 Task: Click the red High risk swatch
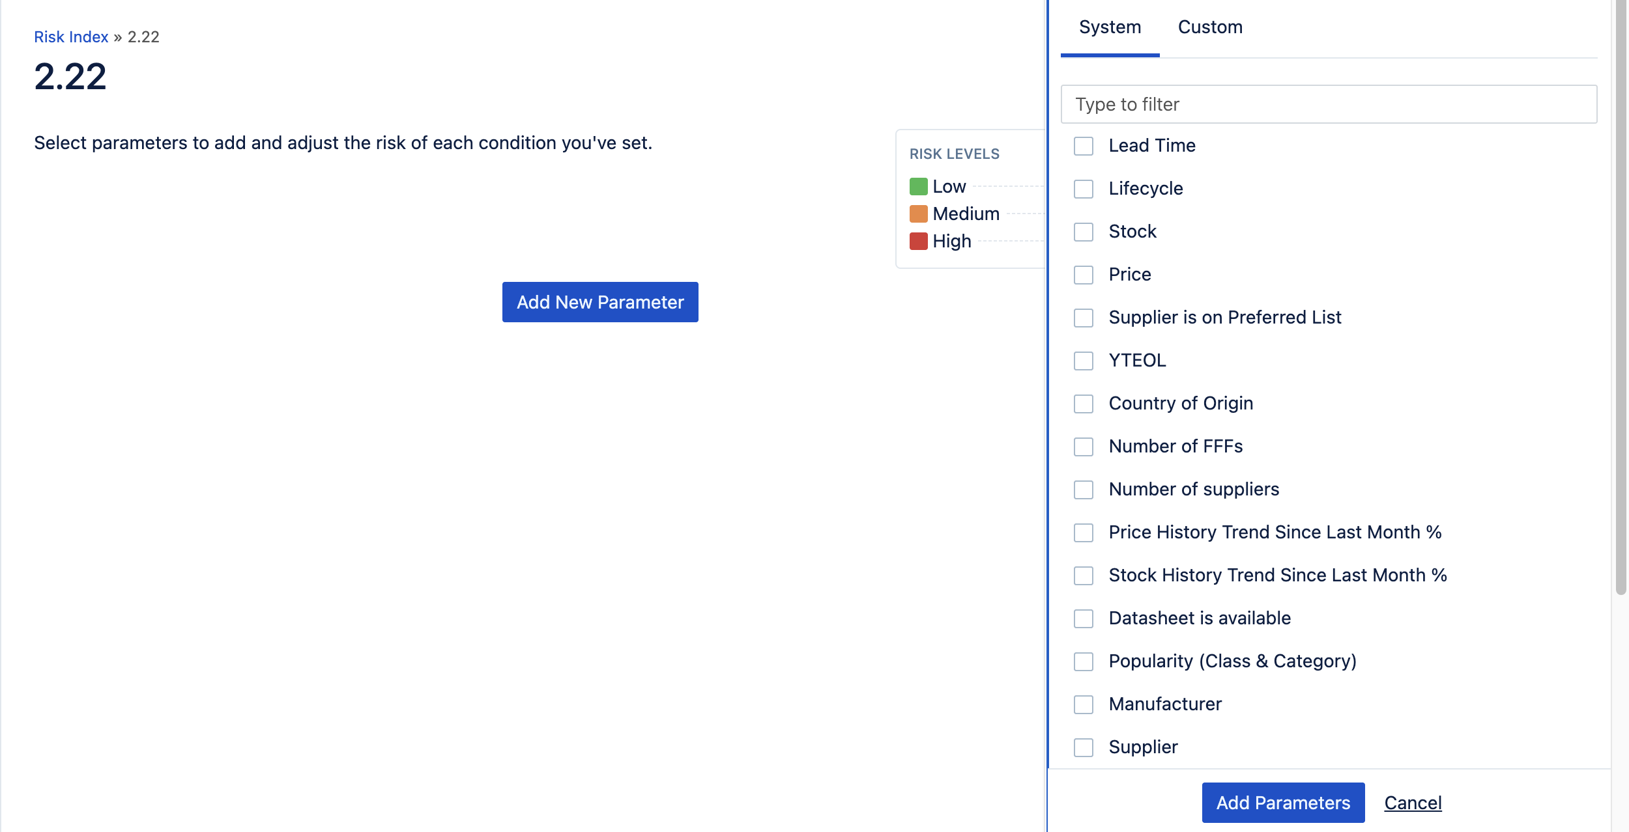pos(918,242)
